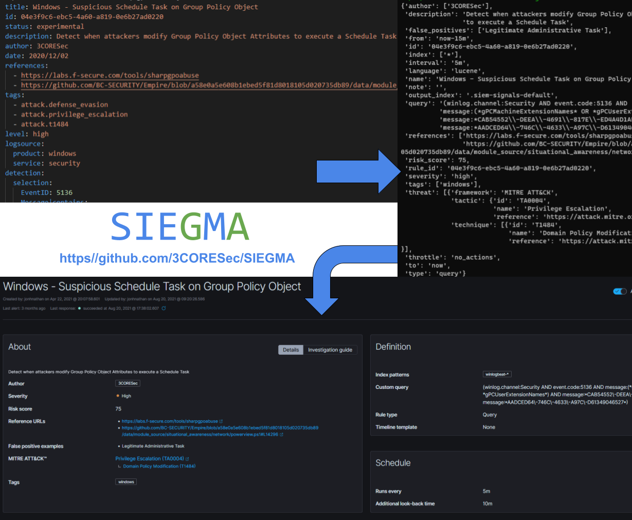This screenshot has height=520, width=632.
Task: Click the 'level: high' line in YAML
Action: [x=27, y=134]
